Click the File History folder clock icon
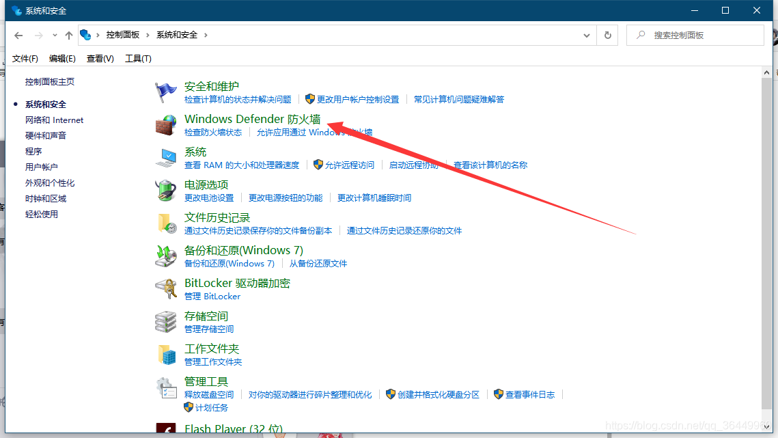Screen dimensions: 778x438 [x=166, y=223]
